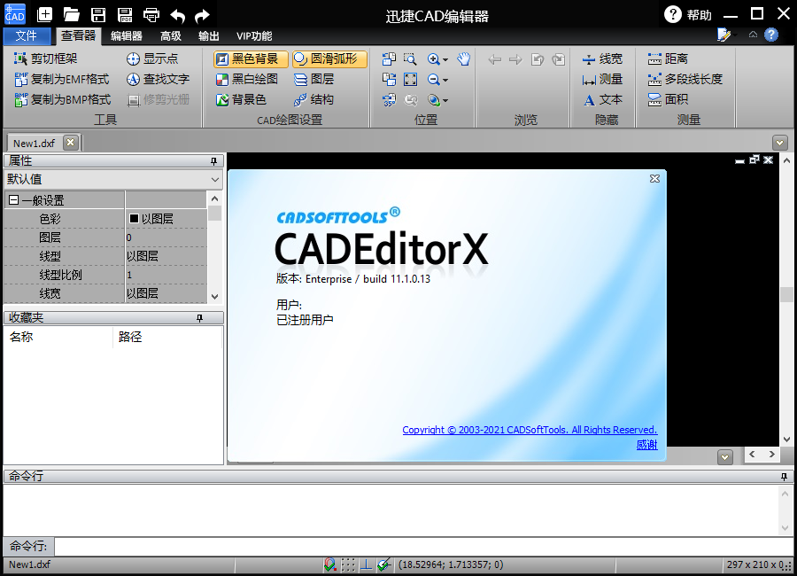Open the 文件 file menu
The width and height of the screenshot is (797, 576).
(x=27, y=35)
